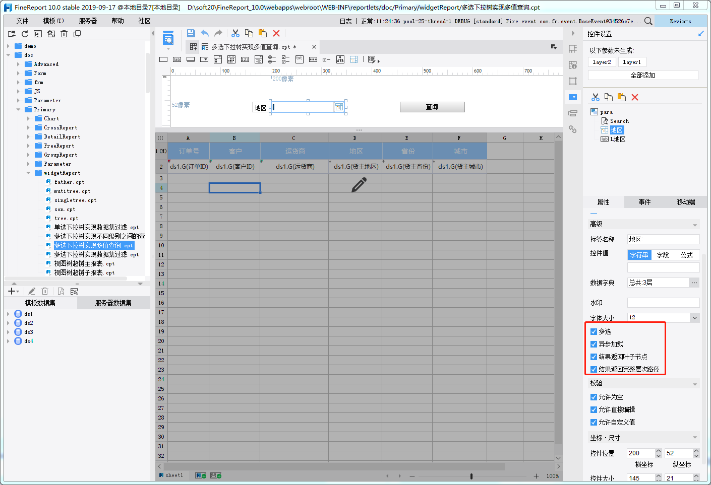Delete the selected widget with the panel's red X
This screenshot has height=485, width=711.
(x=635, y=97)
